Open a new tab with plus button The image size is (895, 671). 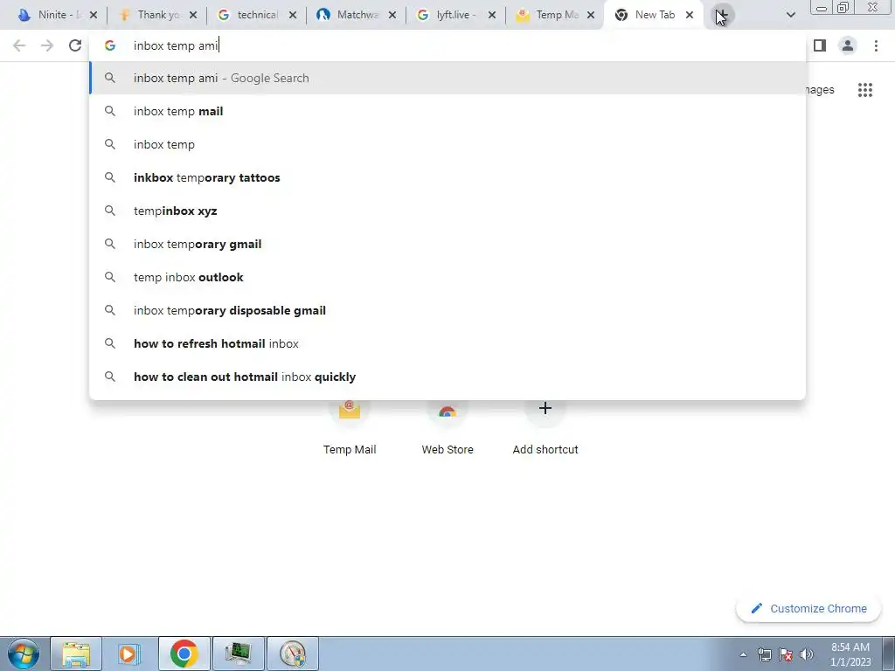click(x=722, y=15)
